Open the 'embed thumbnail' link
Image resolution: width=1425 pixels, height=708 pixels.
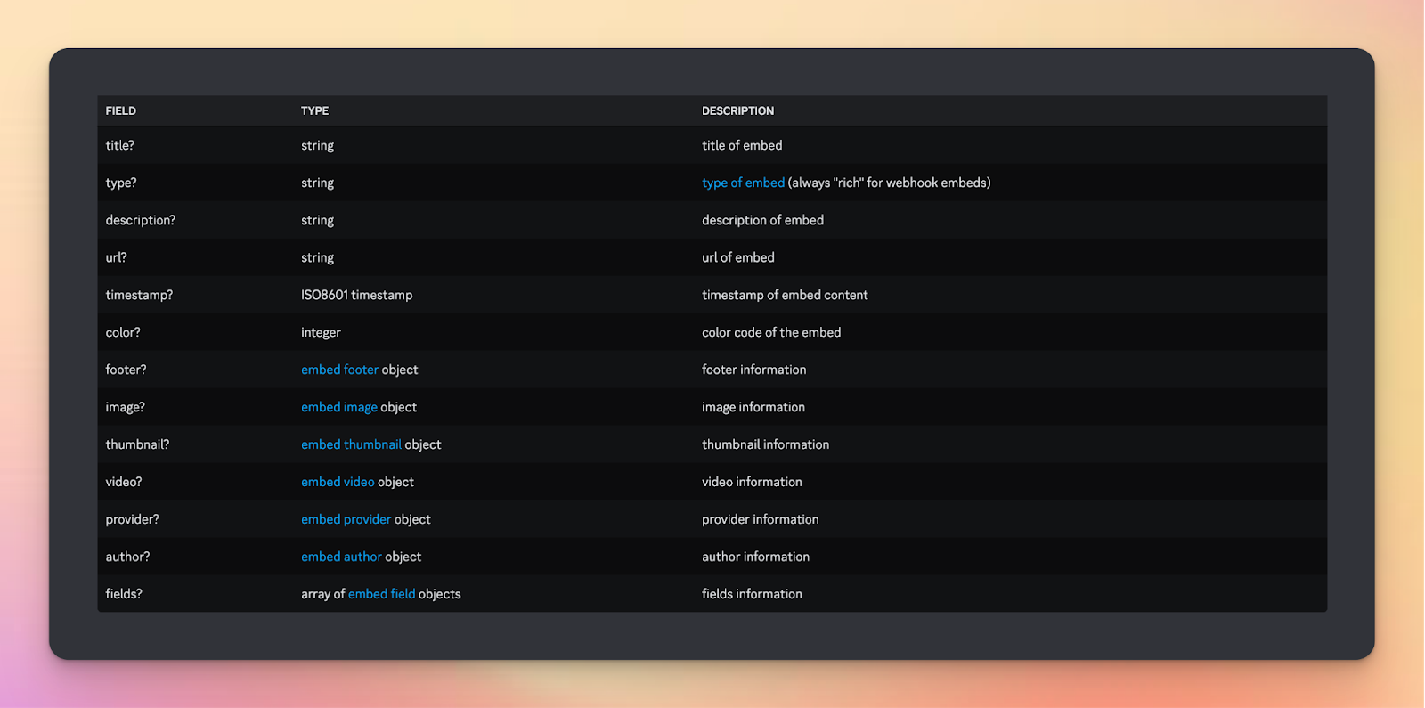(351, 444)
